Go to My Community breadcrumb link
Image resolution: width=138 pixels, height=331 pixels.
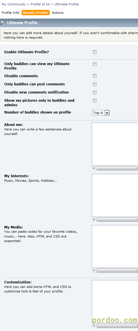[x=14, y=4]
